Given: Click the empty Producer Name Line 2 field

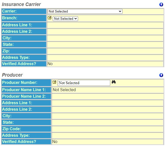Looking at the screenshot, I should click(107, 96).
